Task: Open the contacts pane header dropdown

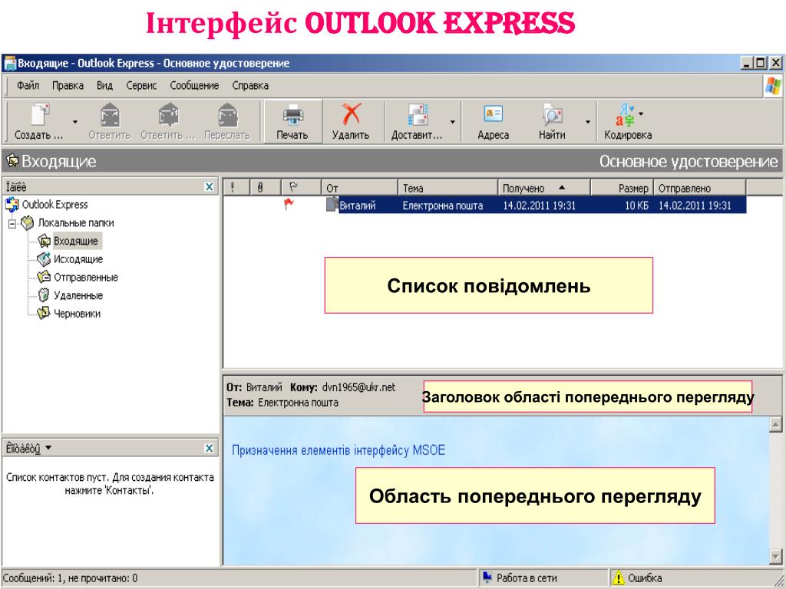Action: coord(48,448)
